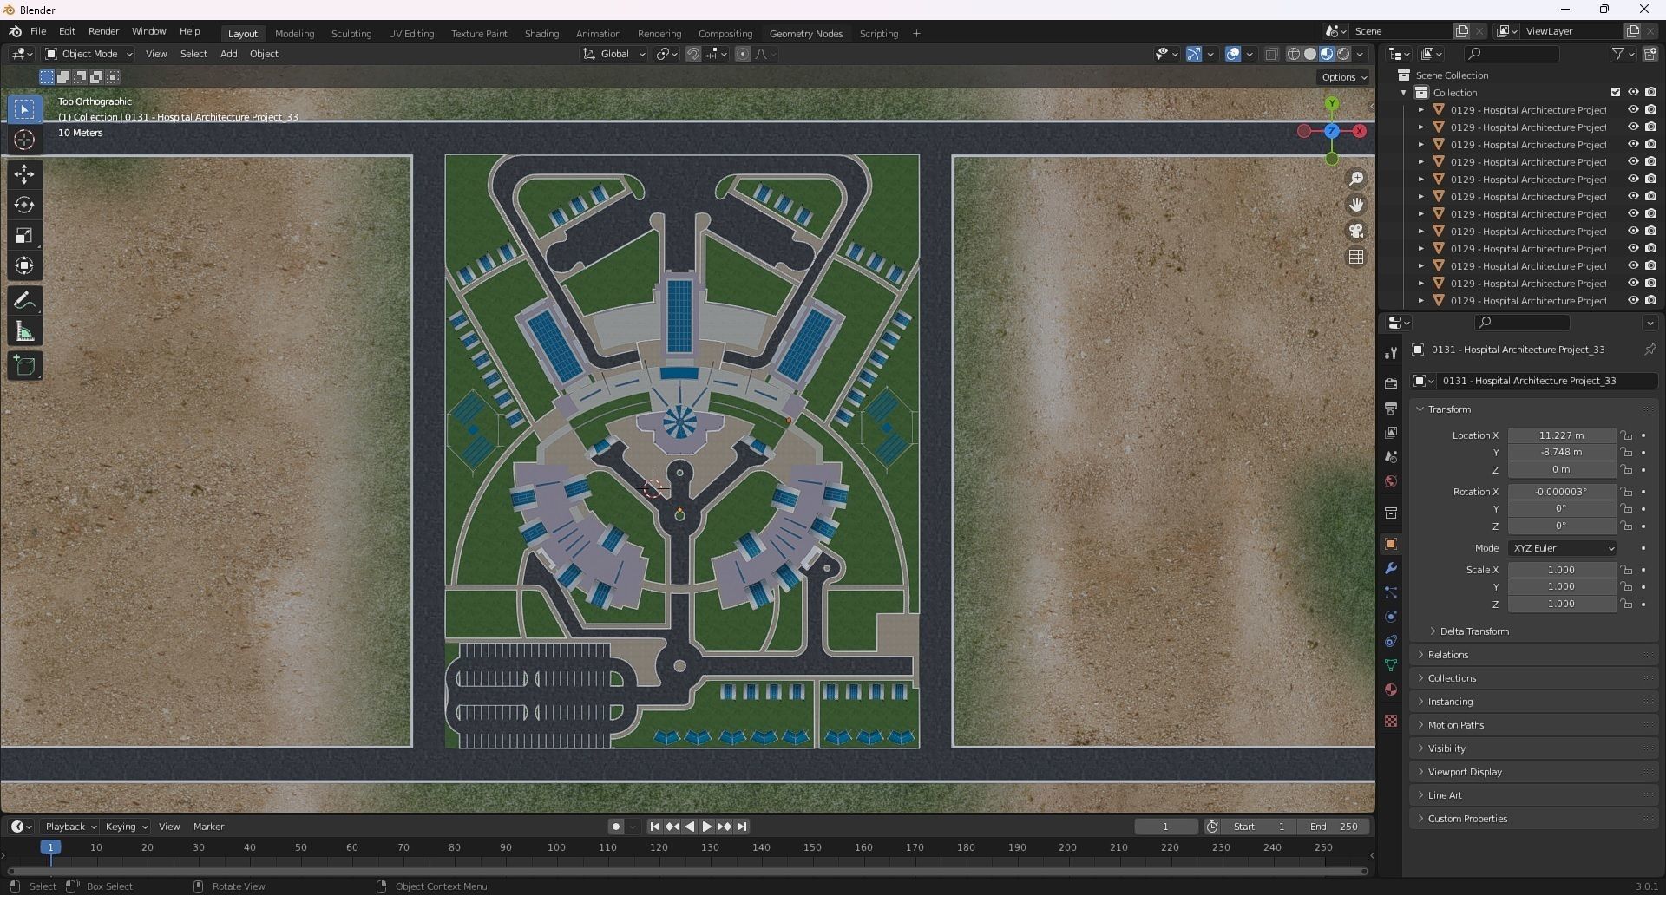This screenshot has width=1666, height=902.
Task: Choose the Annotate pencil tool
Action: click(x=24, y=301)
